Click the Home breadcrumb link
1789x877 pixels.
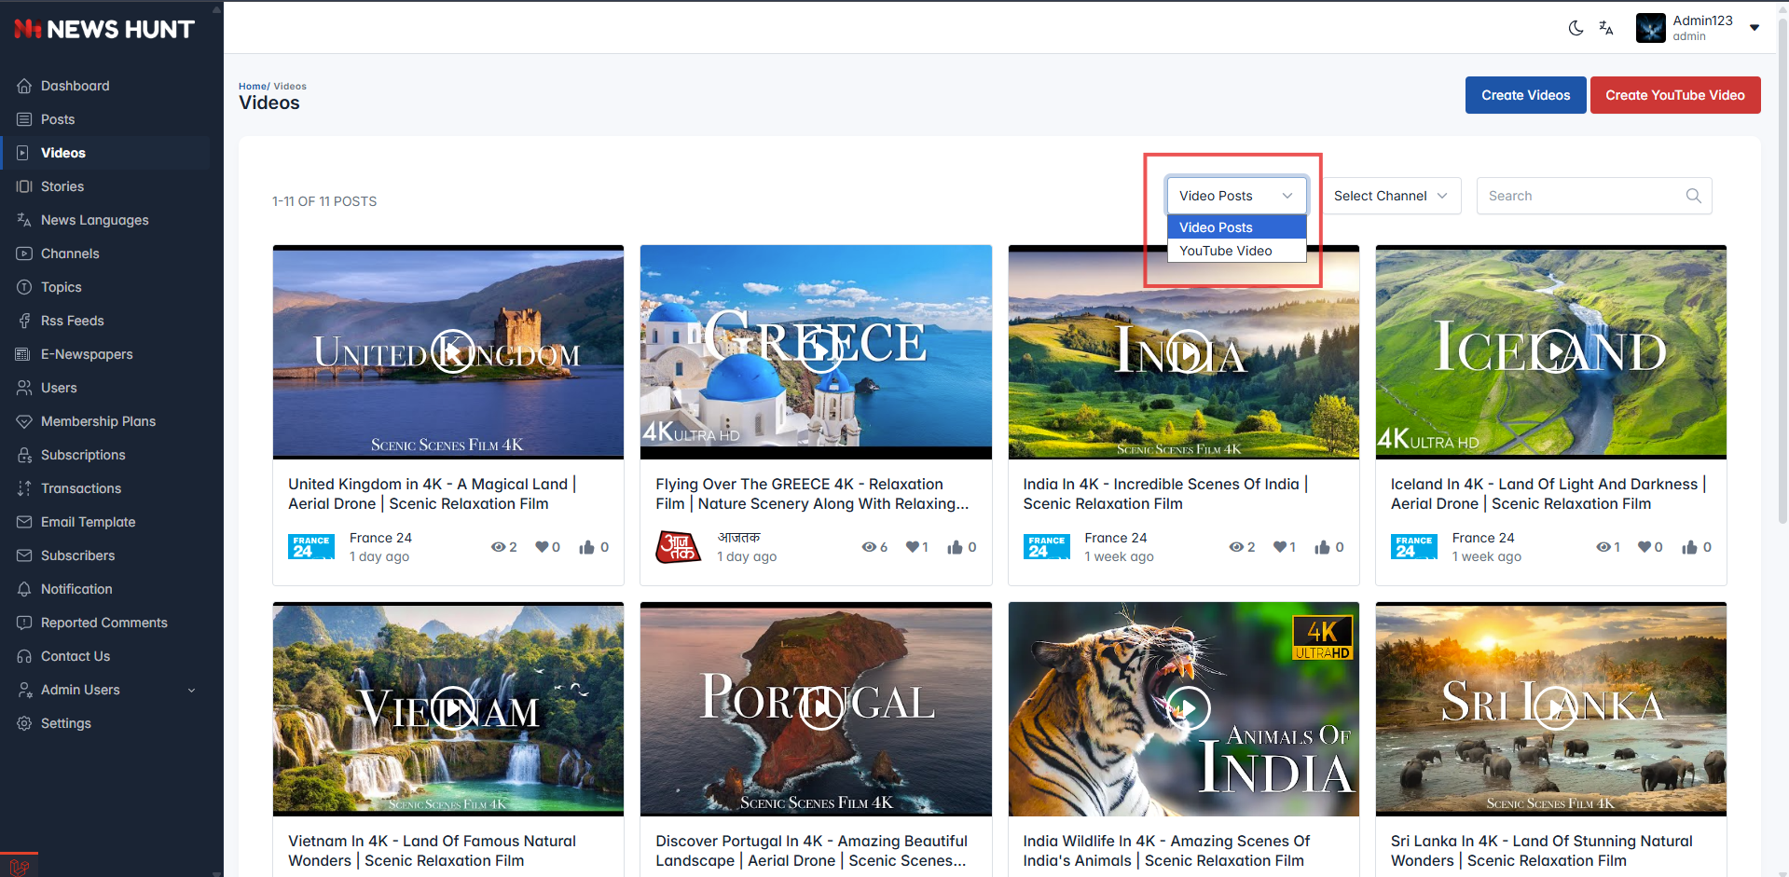[x=252, y=86]
